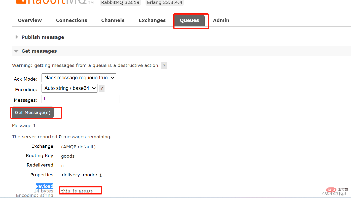Open the Encoding dropdown

[x=69, y=88]
